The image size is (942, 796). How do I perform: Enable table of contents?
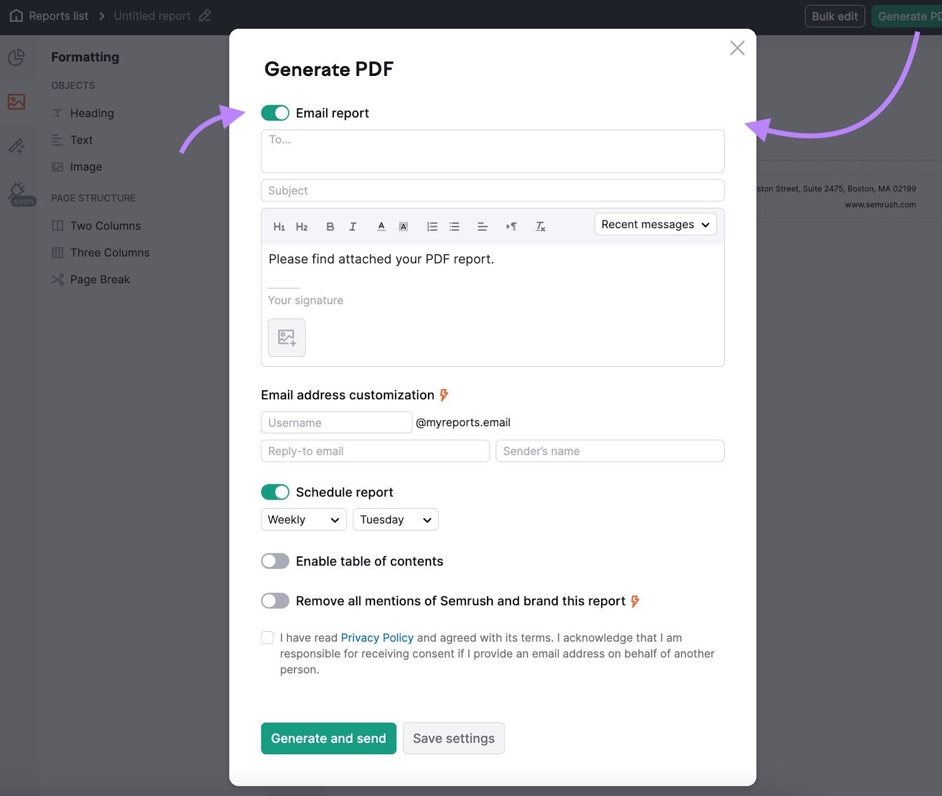point(274,560)
